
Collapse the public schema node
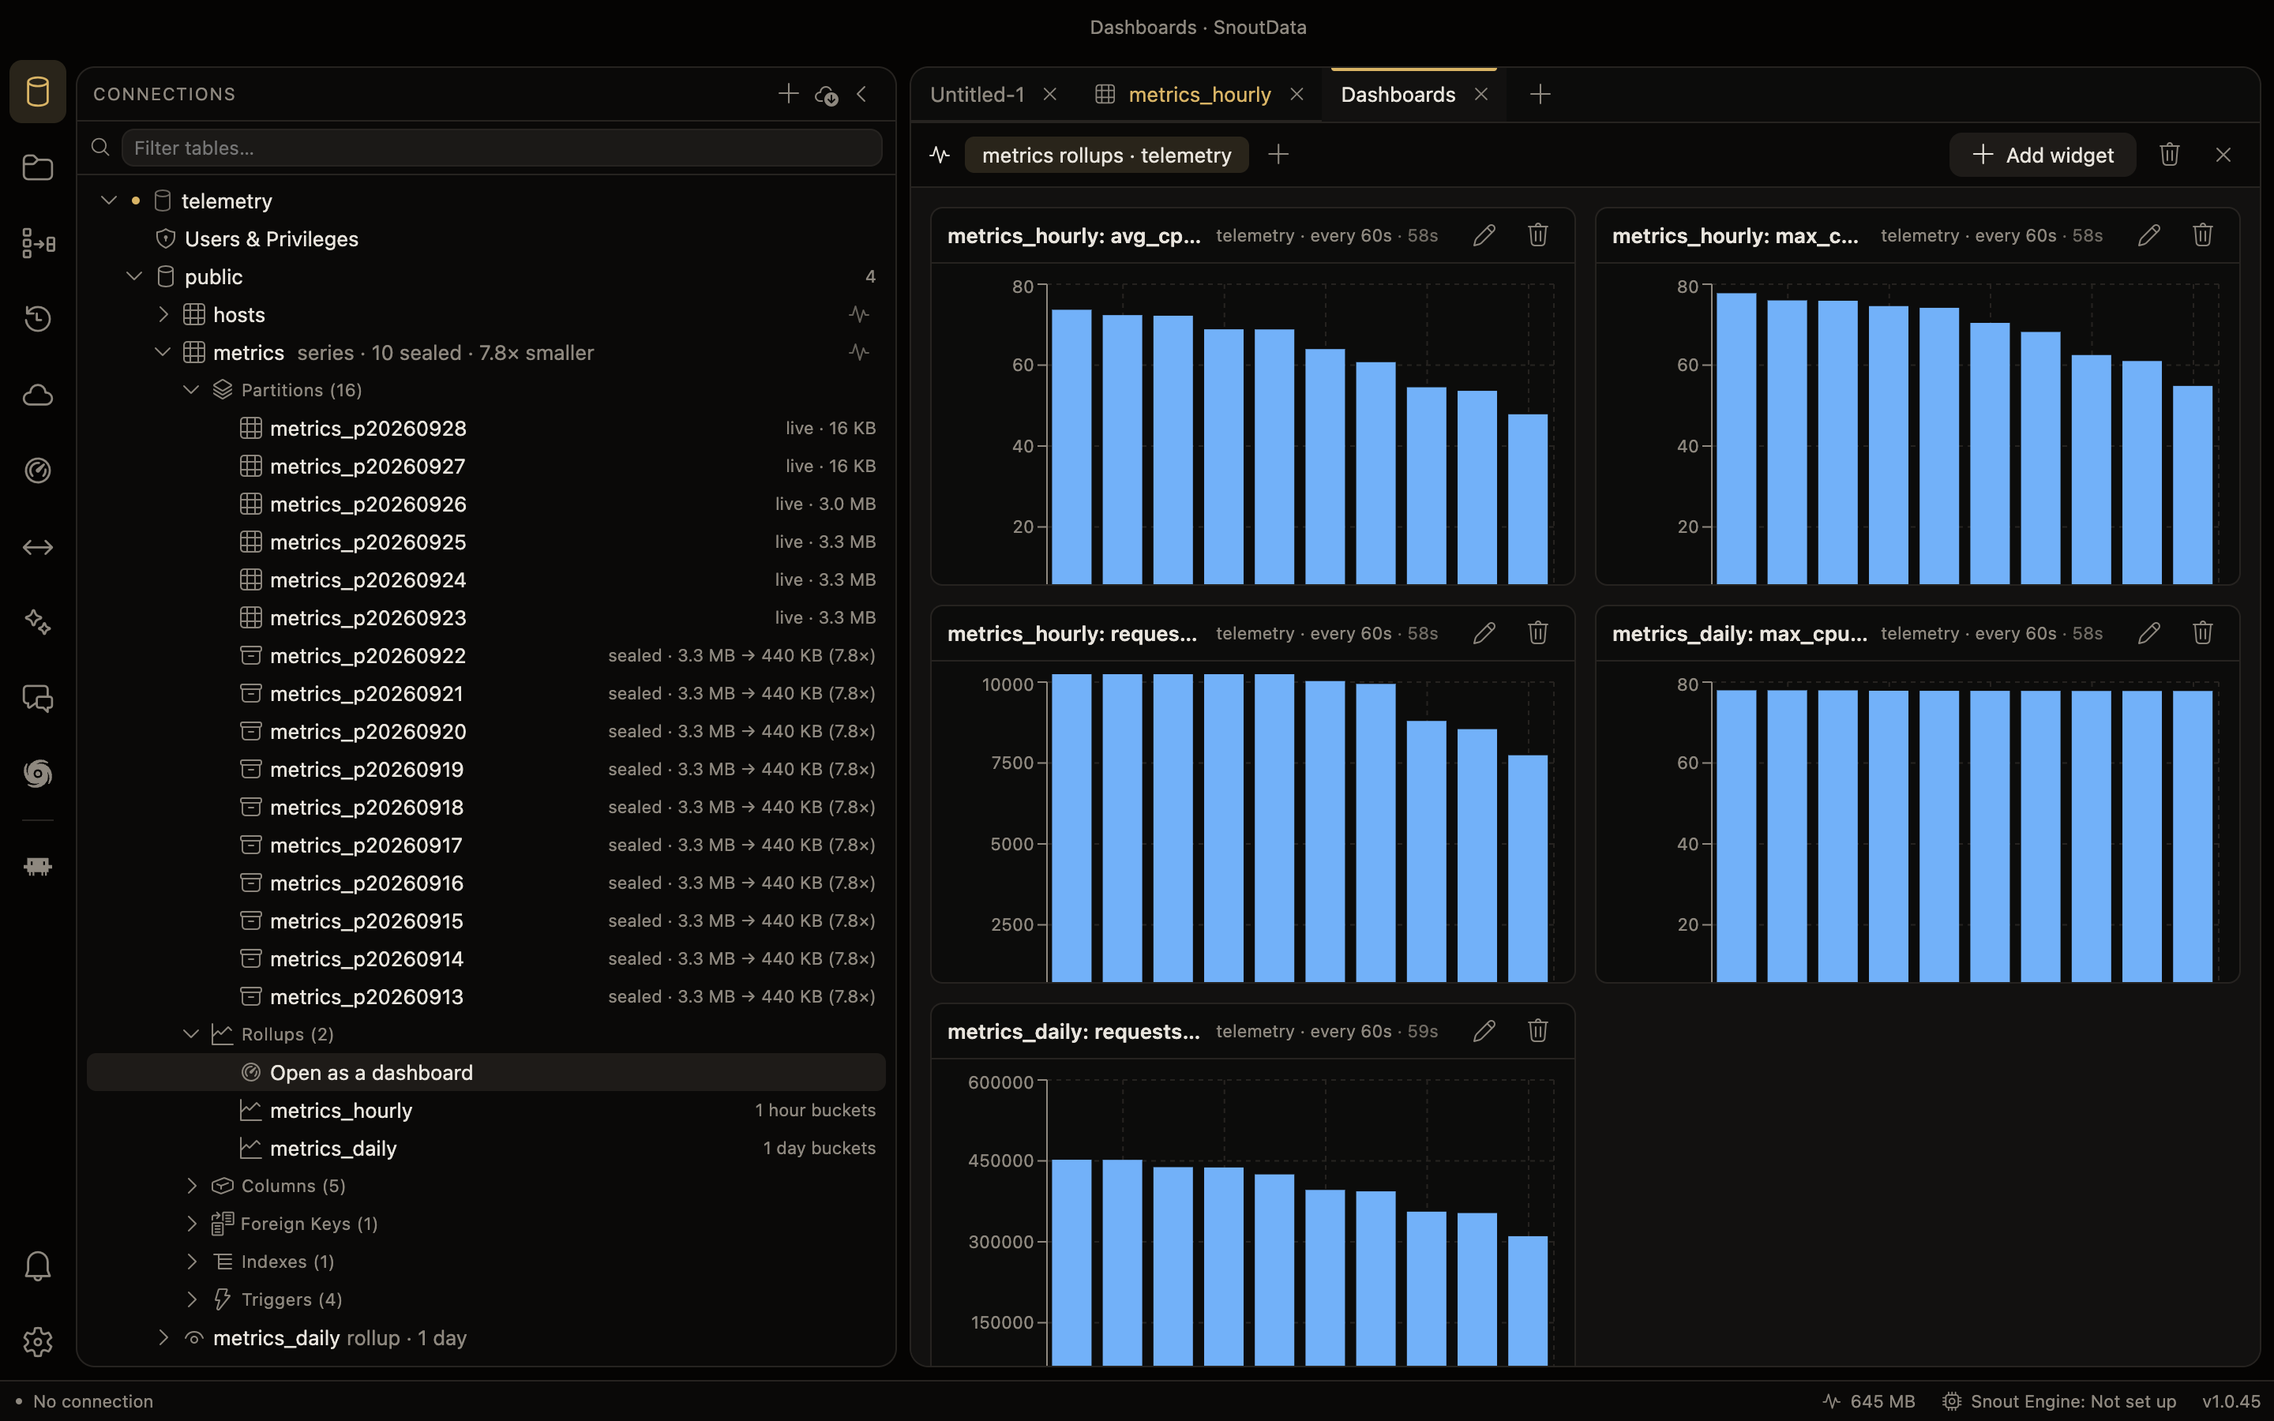pyautogui.click(x=134, y=276)
